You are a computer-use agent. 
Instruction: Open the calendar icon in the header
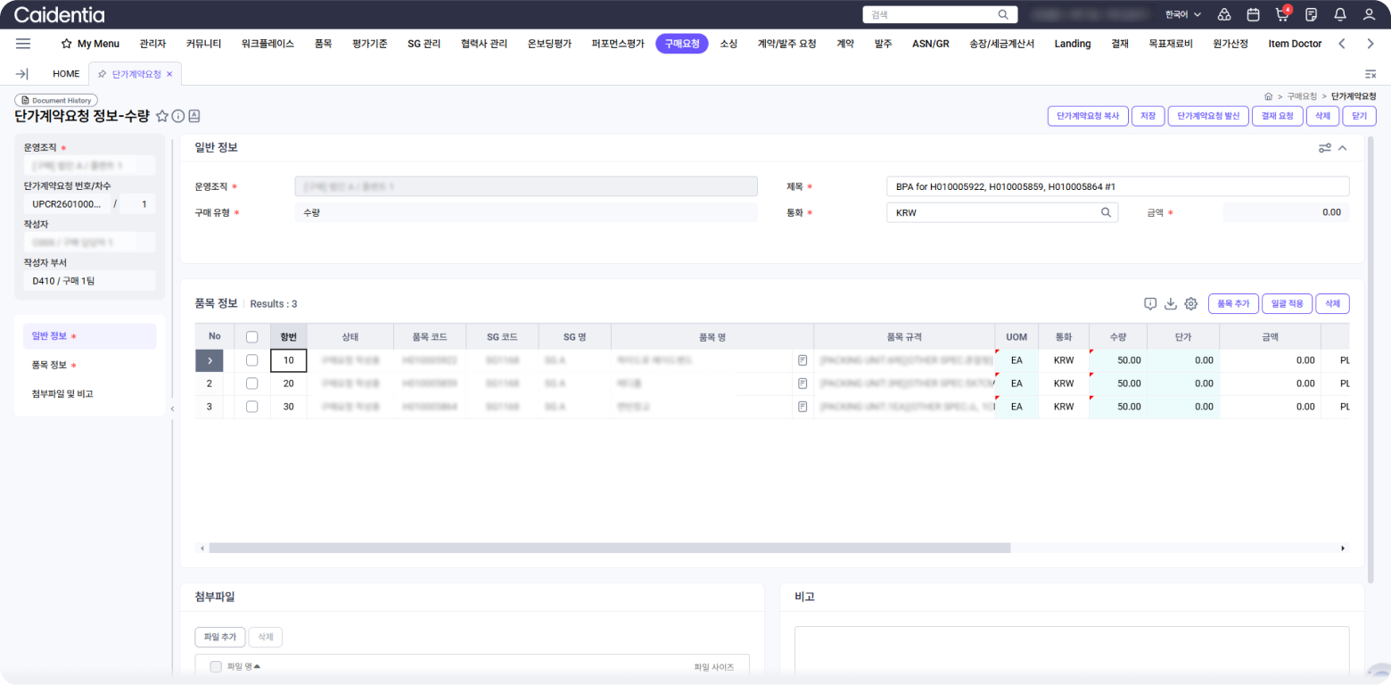tap(1253, 14)
